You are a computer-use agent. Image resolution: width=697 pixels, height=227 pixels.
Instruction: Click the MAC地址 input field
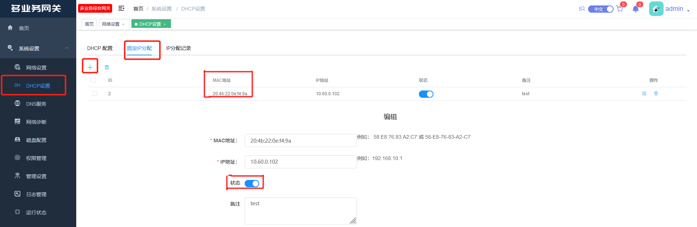(x=300, y=140)
